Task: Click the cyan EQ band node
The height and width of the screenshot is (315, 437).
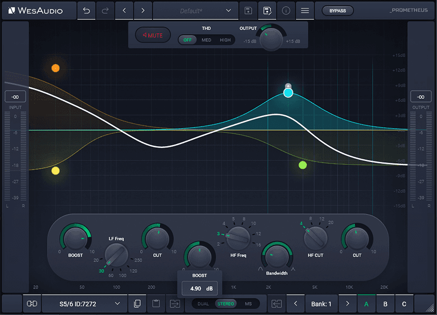Action: click(x=288, y=92)
